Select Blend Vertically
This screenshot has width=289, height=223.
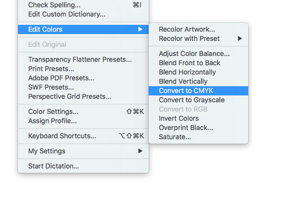198,81
